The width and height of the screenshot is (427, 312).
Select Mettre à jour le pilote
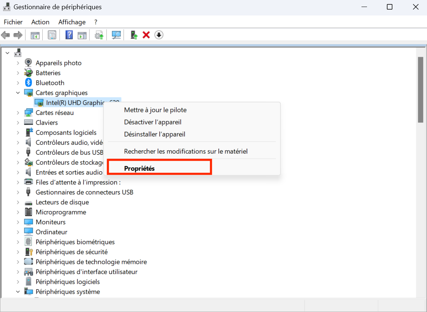click(155, 110)
